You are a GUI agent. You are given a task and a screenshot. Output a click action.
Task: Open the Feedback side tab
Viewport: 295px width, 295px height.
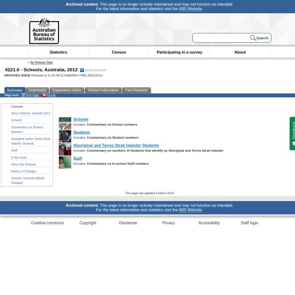tap(293, 133)
